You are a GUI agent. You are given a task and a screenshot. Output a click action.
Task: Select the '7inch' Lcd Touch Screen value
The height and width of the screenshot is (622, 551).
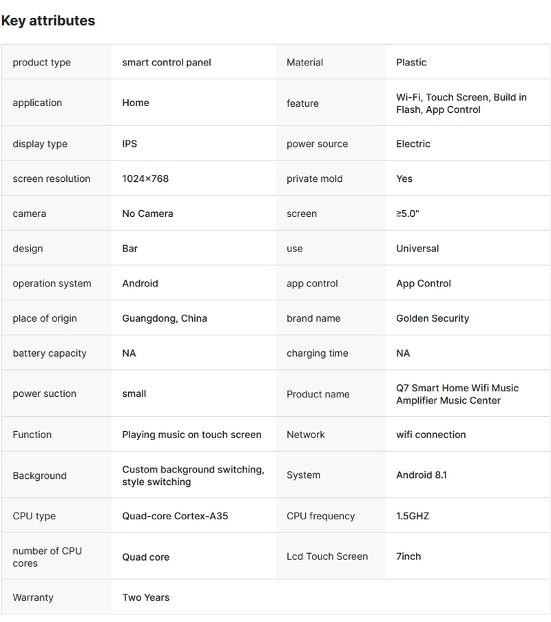point(408,556)
